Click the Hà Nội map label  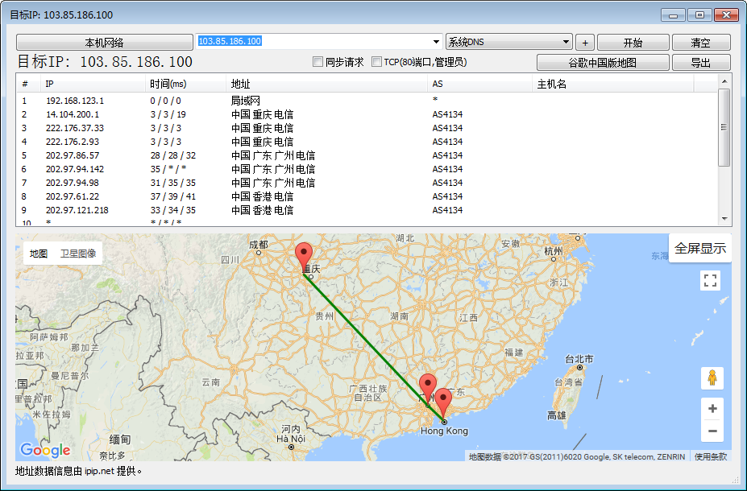coord(291,439)
